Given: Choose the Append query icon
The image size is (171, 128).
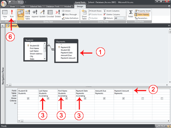Looking at the screenshot, I should click(x=35, y=12).
